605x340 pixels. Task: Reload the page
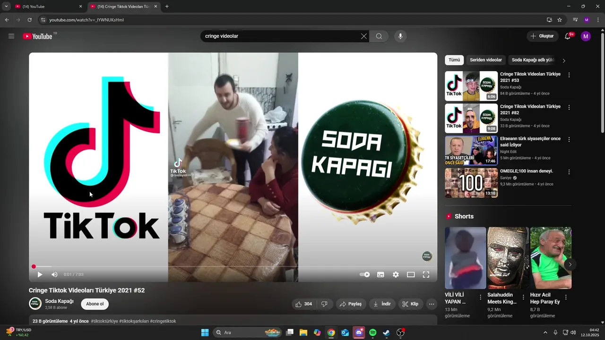[x=29, y=20]
